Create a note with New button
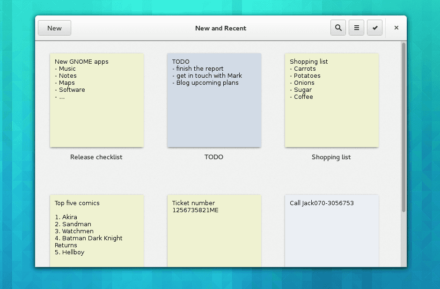Image resolution: width=440 pixels, height=289 pixels. tap(54, 28)
